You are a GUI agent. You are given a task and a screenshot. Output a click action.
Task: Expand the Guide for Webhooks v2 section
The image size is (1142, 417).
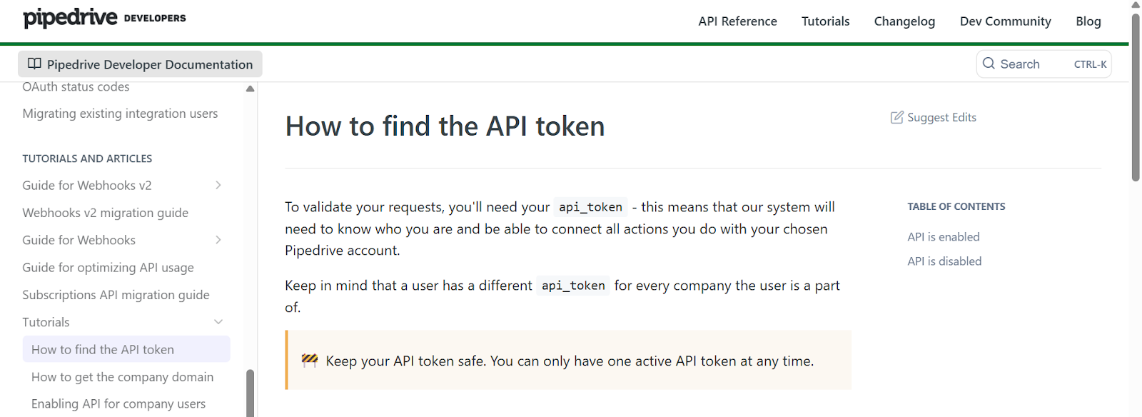tap(218, 186)
